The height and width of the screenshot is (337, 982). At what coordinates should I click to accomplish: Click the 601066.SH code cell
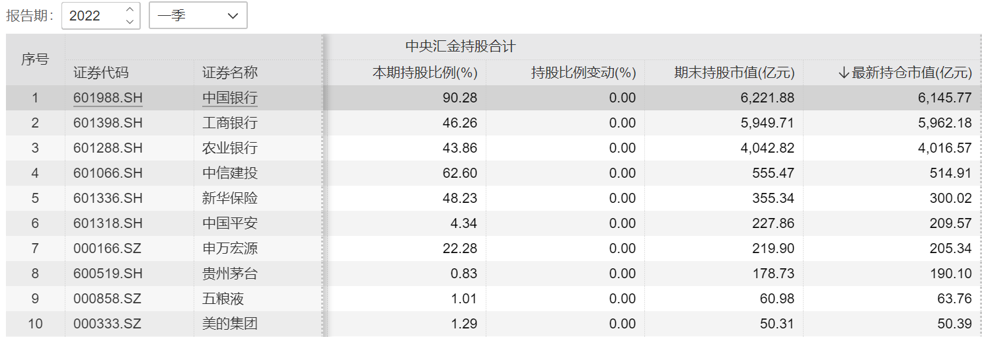click(x=108, y=173)
